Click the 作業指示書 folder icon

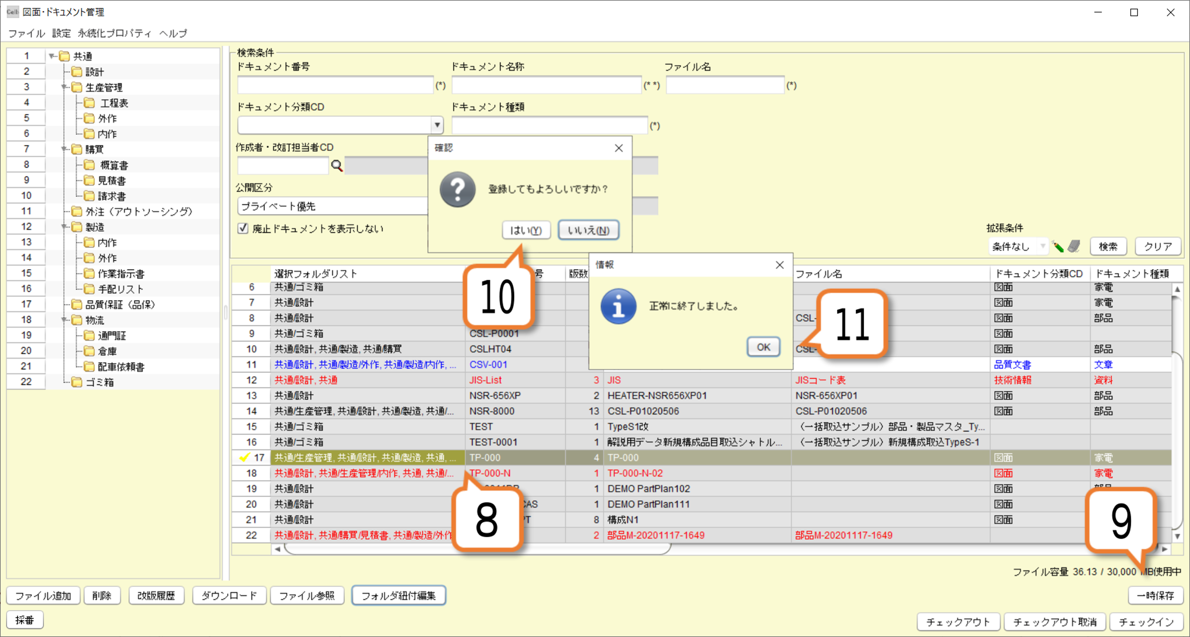pyautogui.click(x=89, y=274)
